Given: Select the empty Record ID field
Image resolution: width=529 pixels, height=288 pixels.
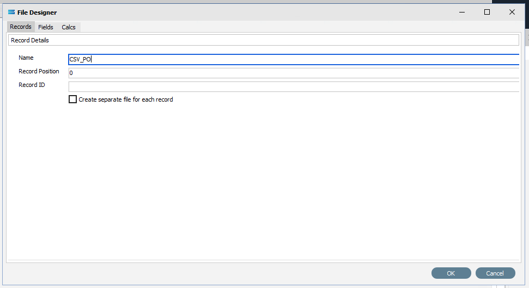Looking at the screenshot, I should 294,86.
